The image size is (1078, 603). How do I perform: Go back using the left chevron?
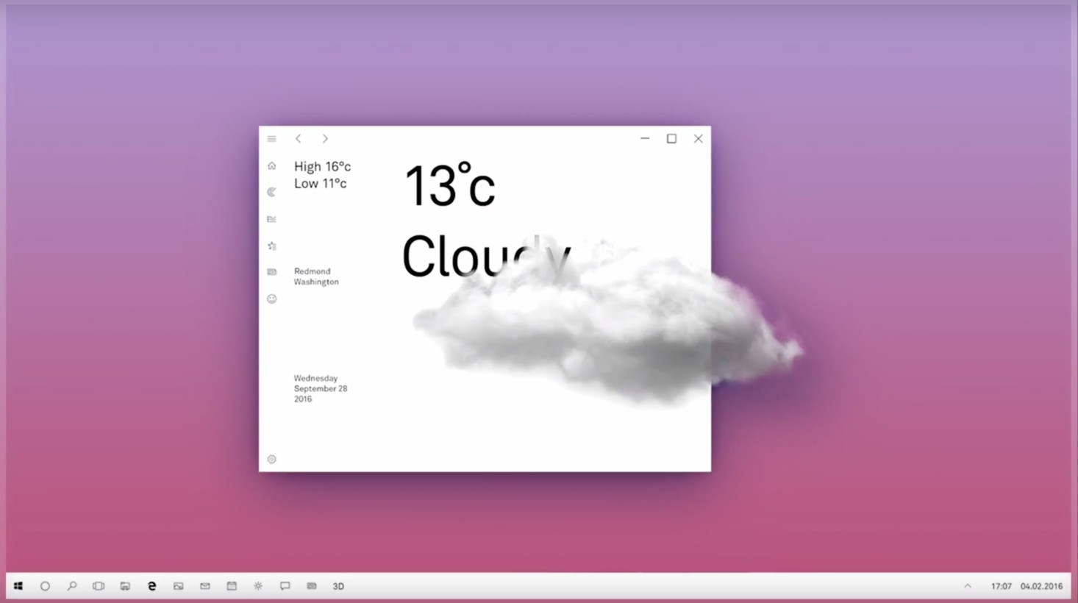tap(298, 138)
